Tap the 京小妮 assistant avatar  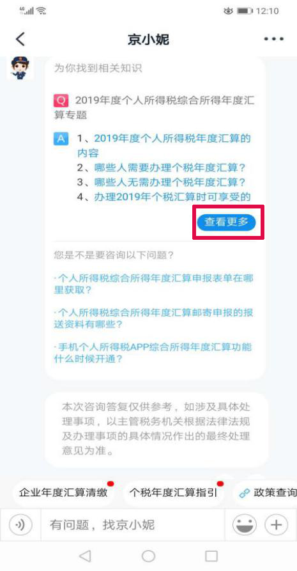pos(20,68)
